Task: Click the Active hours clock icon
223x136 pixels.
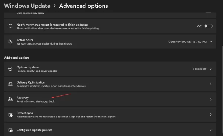Action: coord(10,42)
